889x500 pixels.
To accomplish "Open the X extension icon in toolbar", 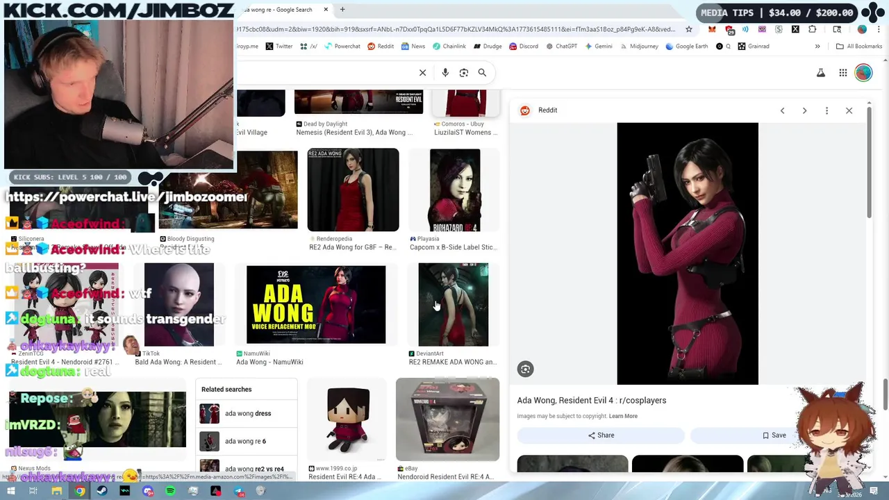I will click(795, 29).
